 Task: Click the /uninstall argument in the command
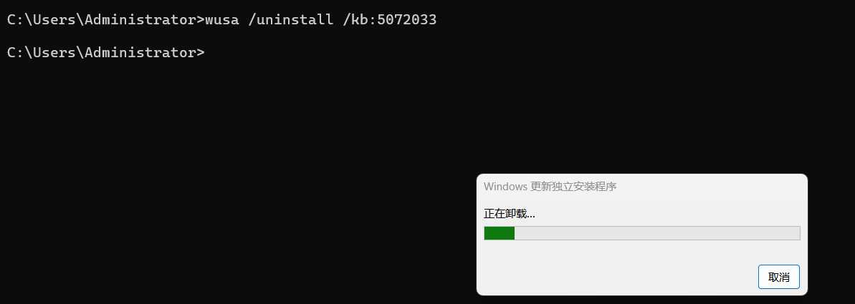click(x=290, y=20)
